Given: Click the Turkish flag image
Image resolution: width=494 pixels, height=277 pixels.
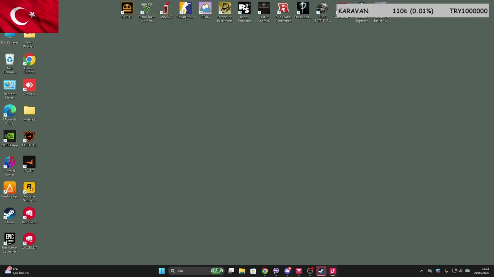Looking at the screenshot, I should click(29, 16).
